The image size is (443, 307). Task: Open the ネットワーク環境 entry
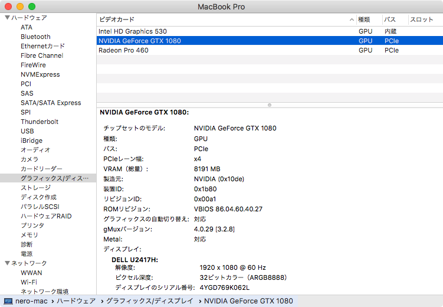[x=45, y=292]
